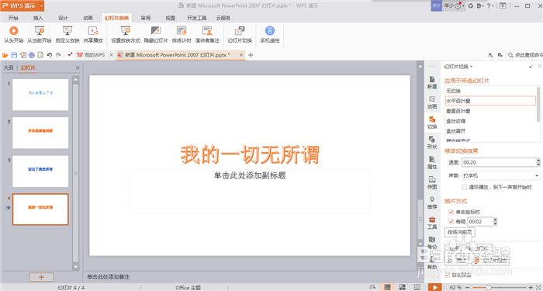Screen dimensions: 543x291
Task: Open the 属性 (Properties) sidebar panel
Action: tap(432, 162)
